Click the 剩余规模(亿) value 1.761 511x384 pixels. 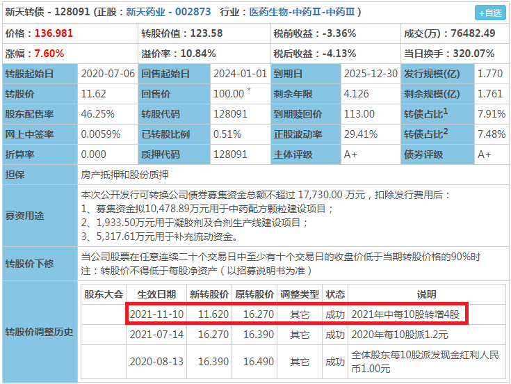pyautogui.click(x=490, y=94)
